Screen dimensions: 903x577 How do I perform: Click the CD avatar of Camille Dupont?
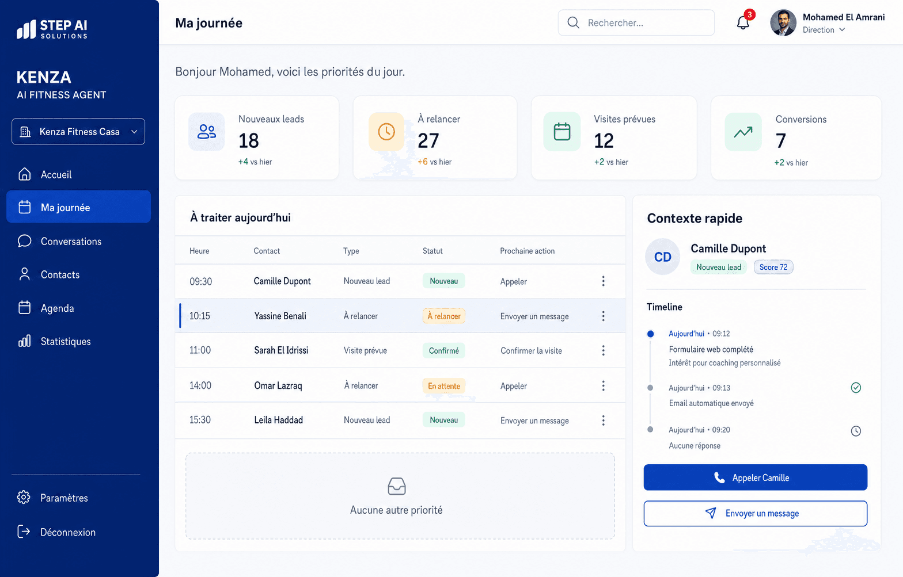pos(663,257)
